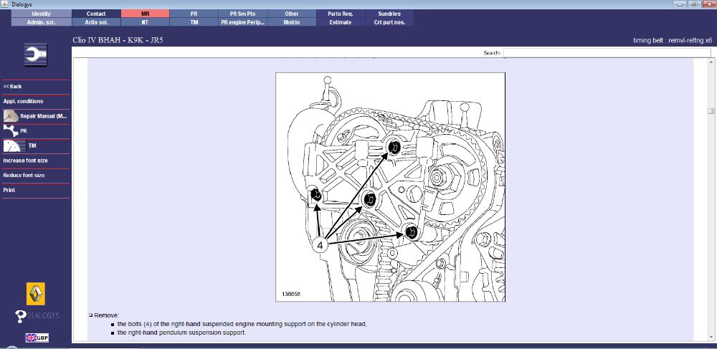
Task: Click the wrench icon in the sidebar
Action: click(36, 54)
